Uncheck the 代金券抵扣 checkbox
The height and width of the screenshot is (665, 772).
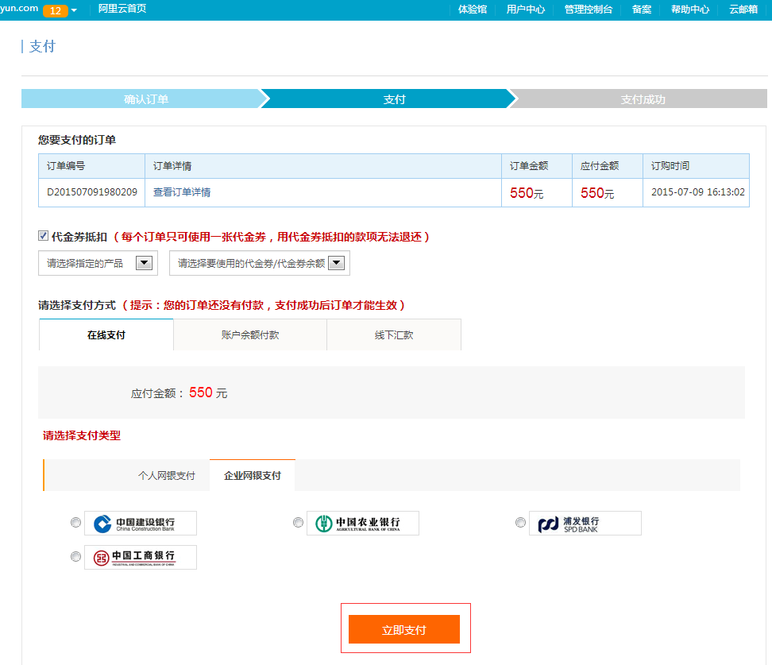[x=44, y=236]
